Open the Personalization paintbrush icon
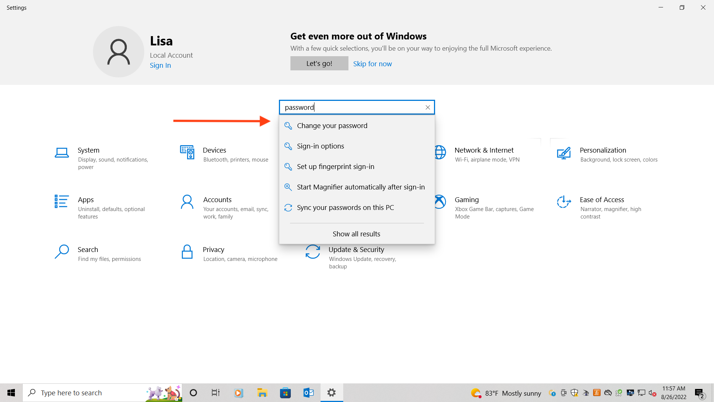 click(x=564, y=153)
